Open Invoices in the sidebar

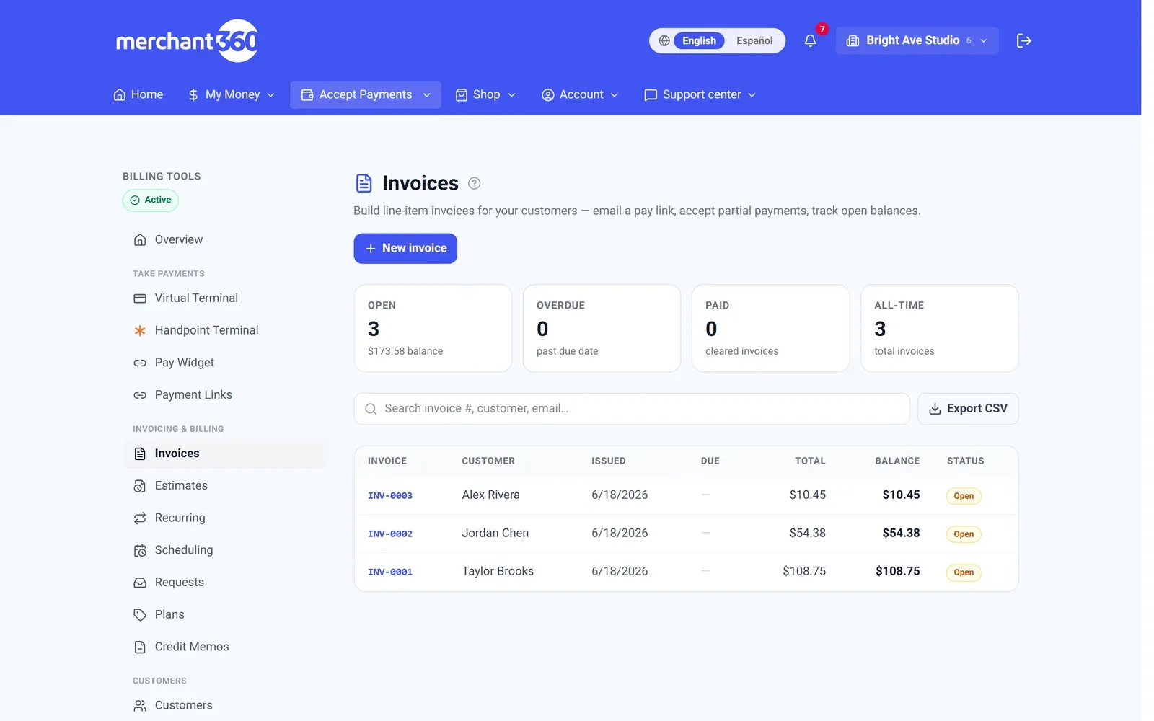point(225,454)
